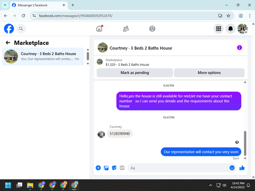Click Mark as pending button
This screenshot has height=191, width=255.
coord(135,73)
